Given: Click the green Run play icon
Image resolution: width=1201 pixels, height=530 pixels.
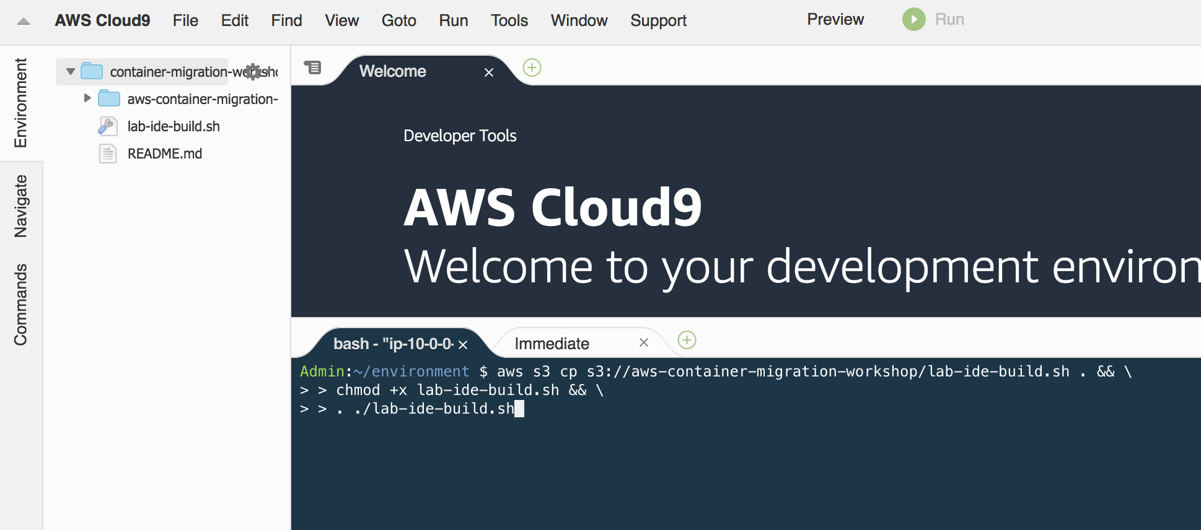Looking at the screenshot, I should click(913, 19).
